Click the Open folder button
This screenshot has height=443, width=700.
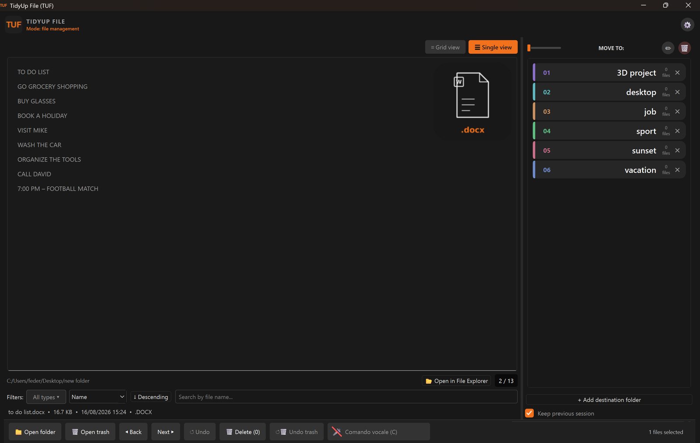click(x=35, y=432)
